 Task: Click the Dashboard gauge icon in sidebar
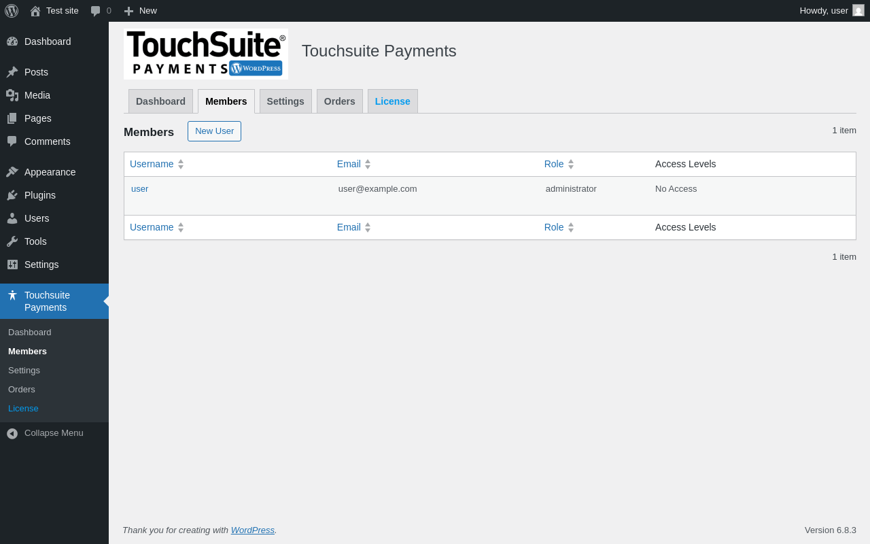tap(12, 41)
